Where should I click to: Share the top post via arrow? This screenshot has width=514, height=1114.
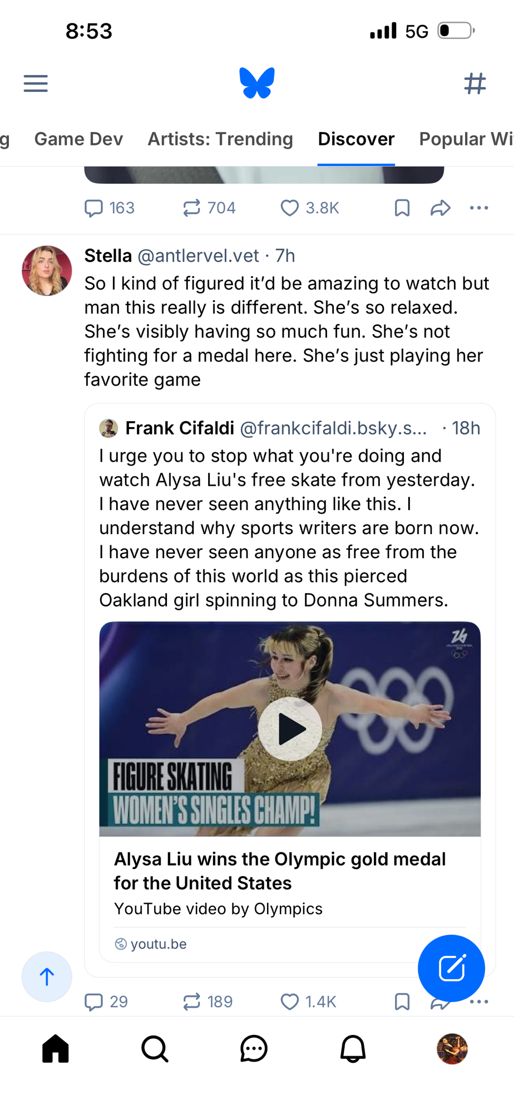tap(440, 208)
